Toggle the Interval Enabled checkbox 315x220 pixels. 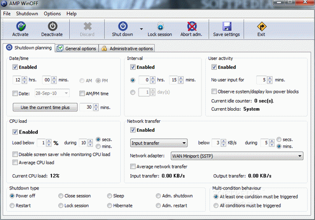click(133, 67)
